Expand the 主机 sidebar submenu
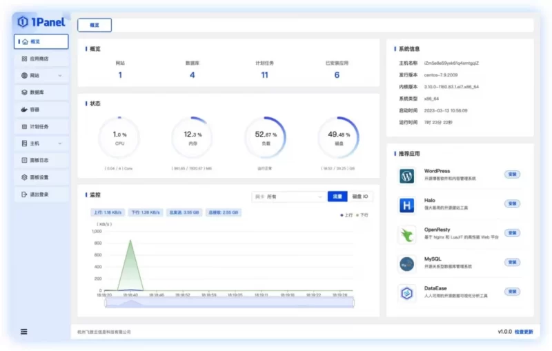 tap(60, 143)
